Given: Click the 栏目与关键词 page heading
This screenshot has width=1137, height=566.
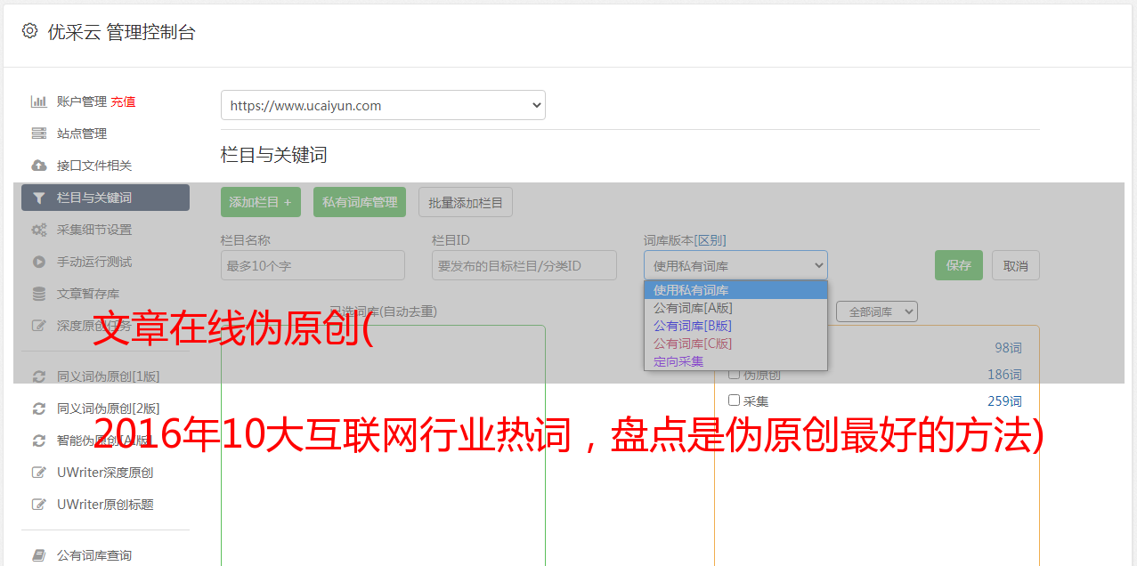Looking at the screenshot, I should click(x=274, y=155).
